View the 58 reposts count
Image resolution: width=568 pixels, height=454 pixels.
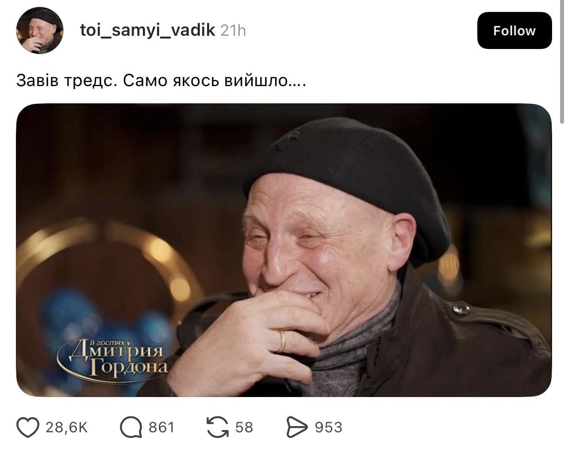pyautogui.click(x=244, y=428)
